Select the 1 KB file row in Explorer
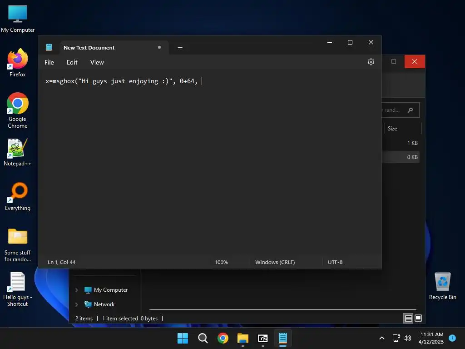Viewport: 465px width, 349px height. point(401,143)
